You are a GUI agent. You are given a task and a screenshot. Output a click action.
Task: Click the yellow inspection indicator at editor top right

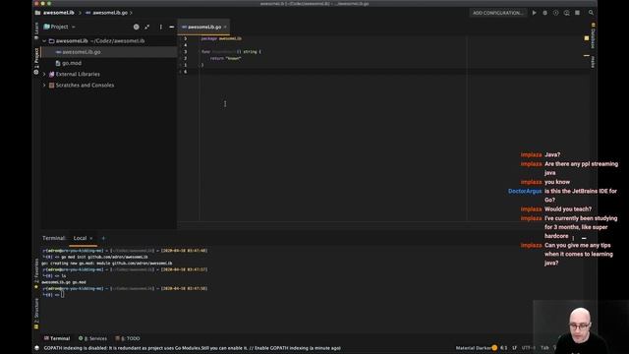(587, 38)
